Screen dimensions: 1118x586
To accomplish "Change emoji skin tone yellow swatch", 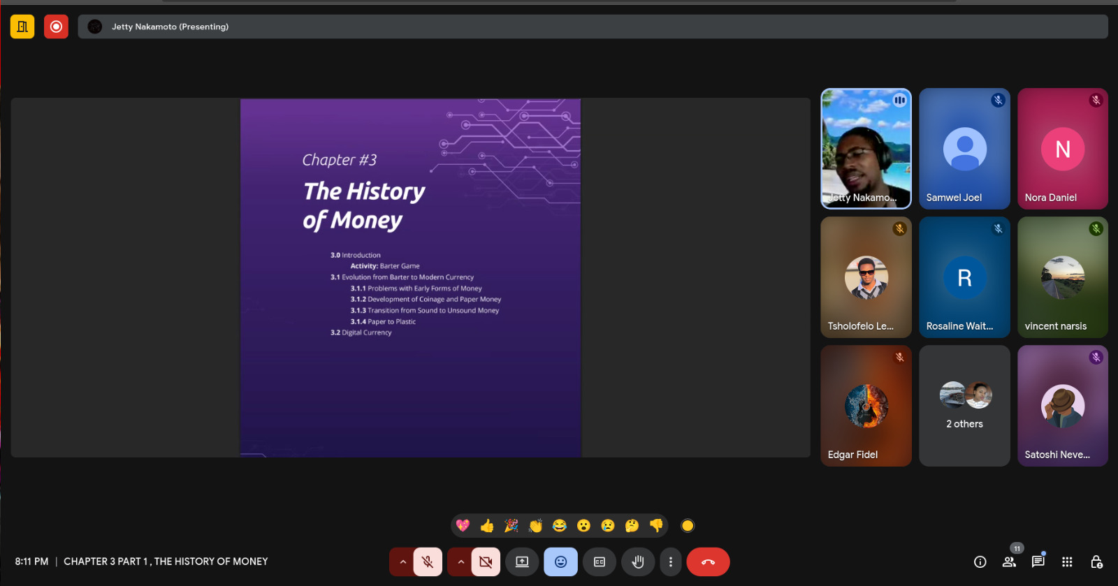I will pos(688,526).
